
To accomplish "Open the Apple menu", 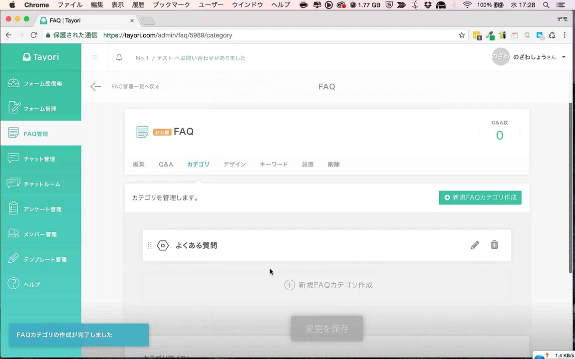I will click(12, 5).
